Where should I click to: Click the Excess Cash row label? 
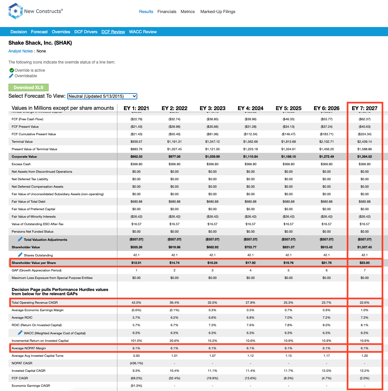21,164
